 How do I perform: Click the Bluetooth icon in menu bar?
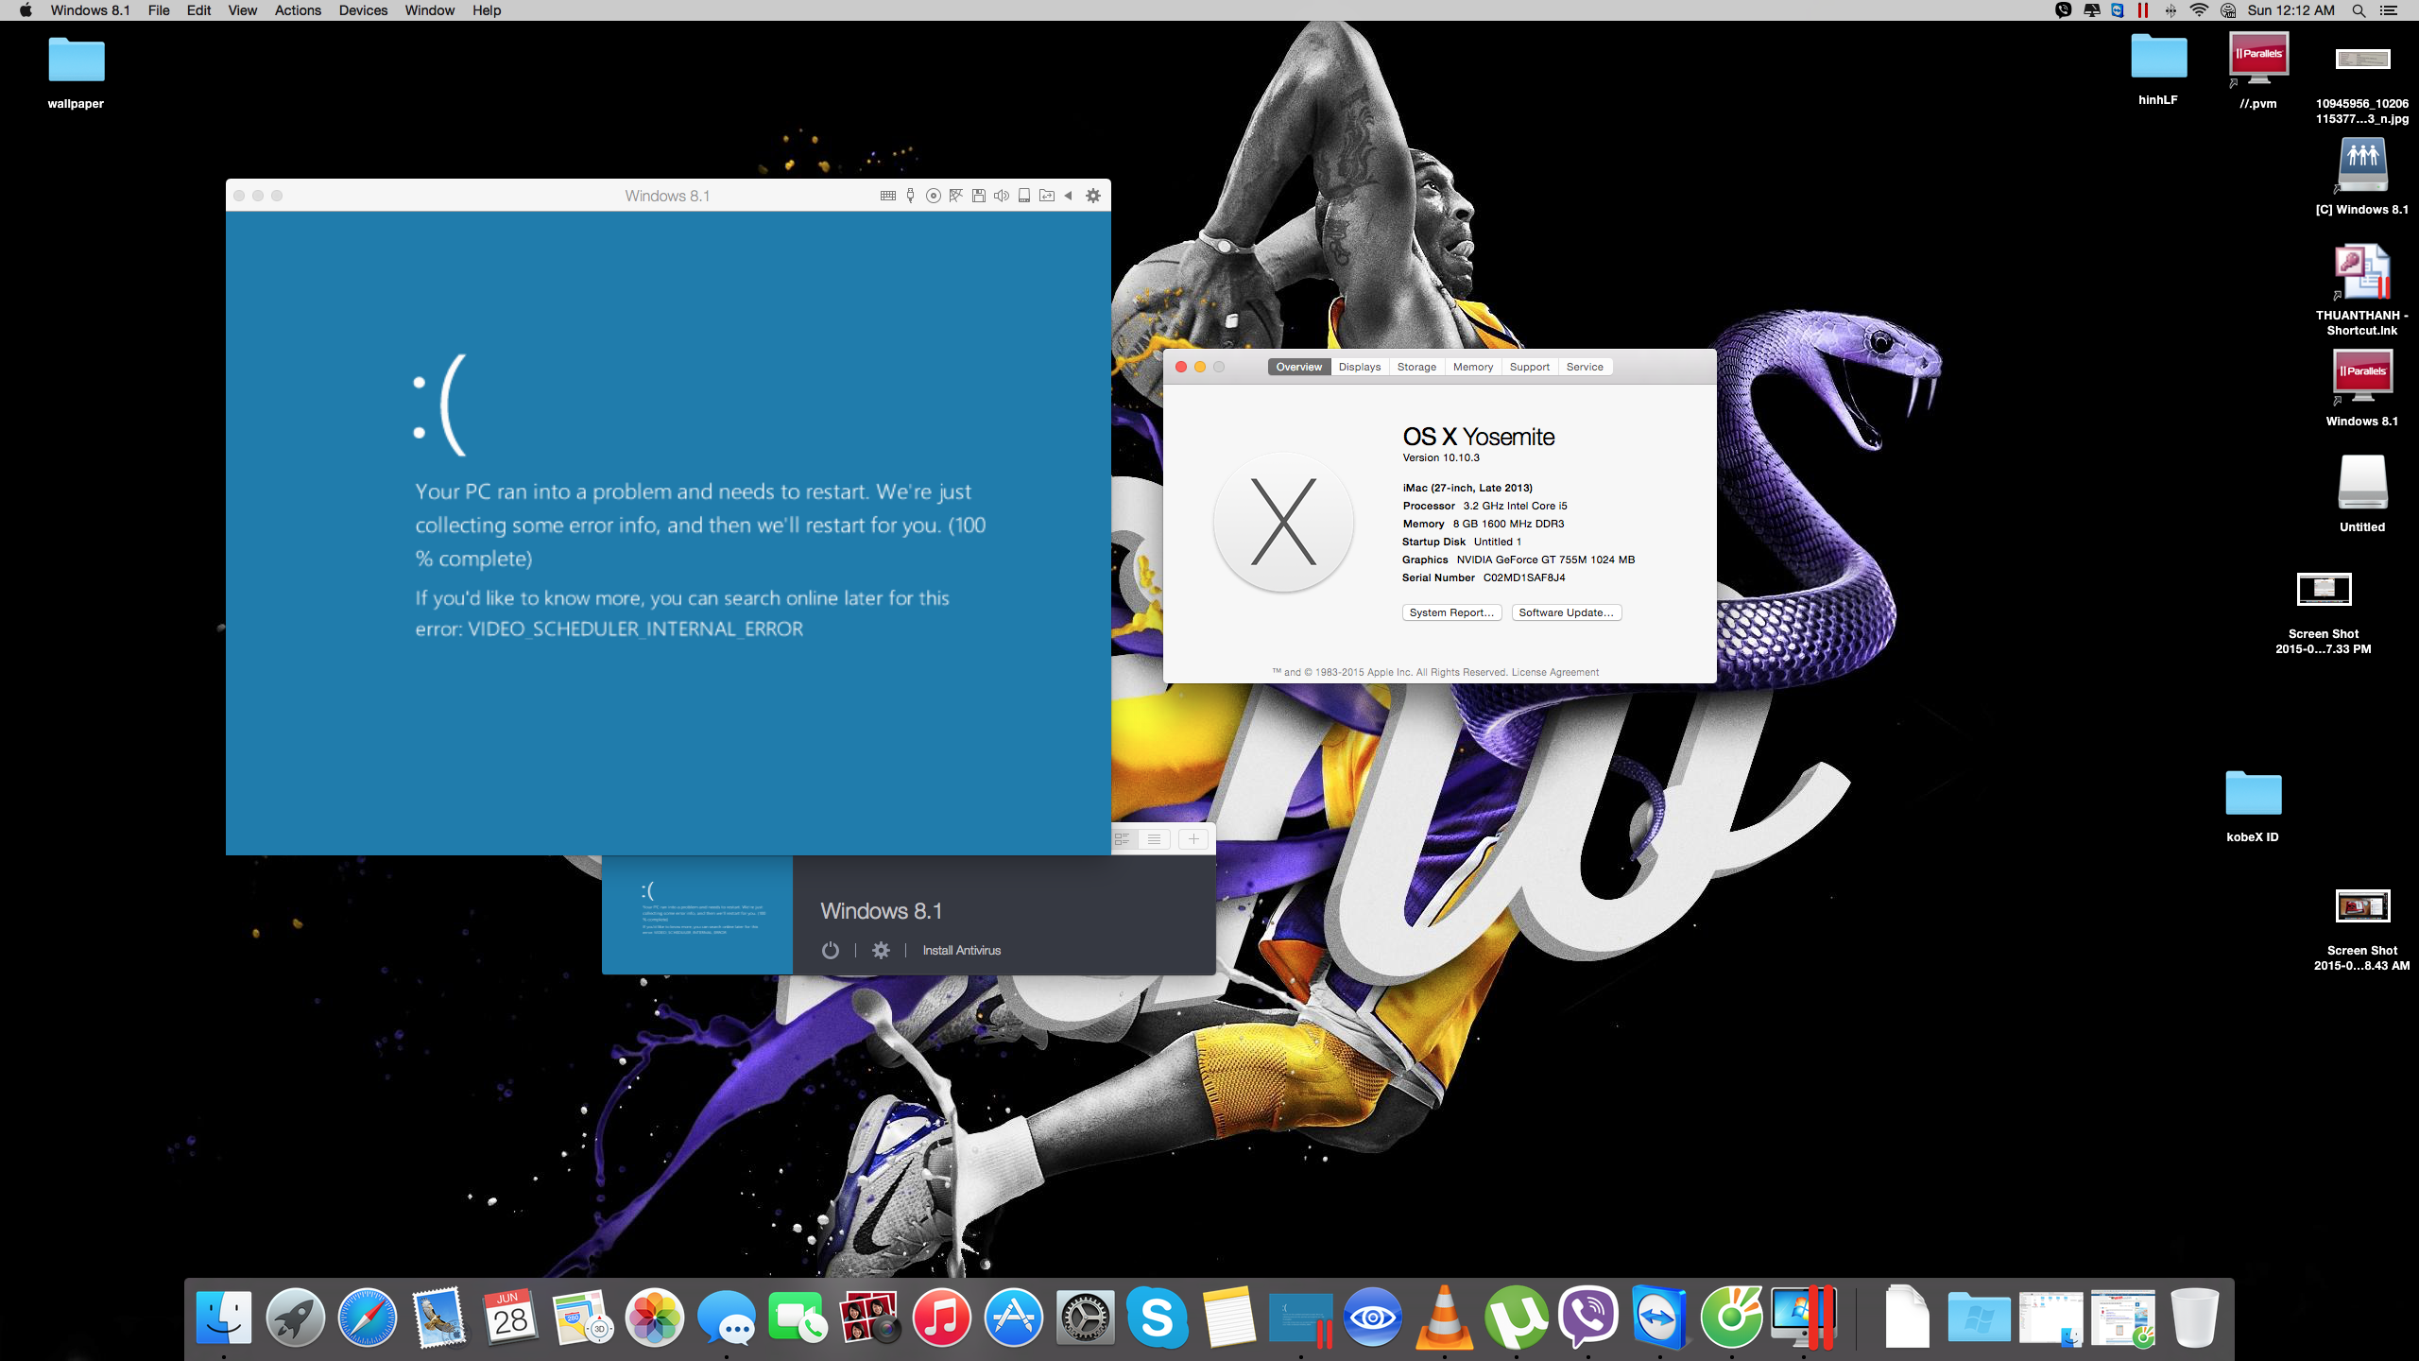[x=2170, y=10]
